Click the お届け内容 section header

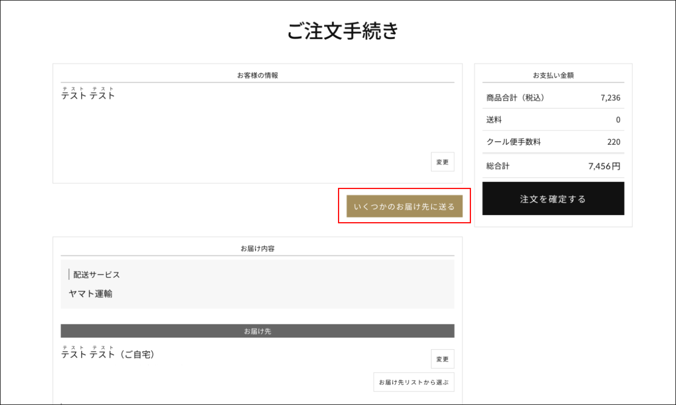coord(257,249)
